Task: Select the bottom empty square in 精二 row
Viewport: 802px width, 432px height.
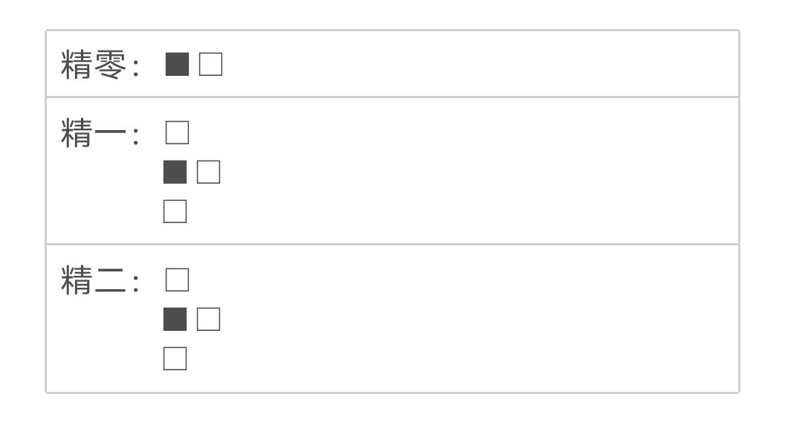Action: (x=175, y=359)
